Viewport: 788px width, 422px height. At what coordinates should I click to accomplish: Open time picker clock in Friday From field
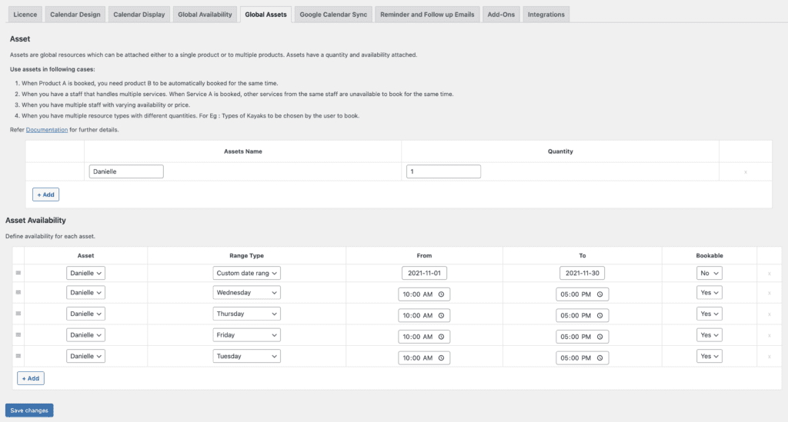[441, 337]
